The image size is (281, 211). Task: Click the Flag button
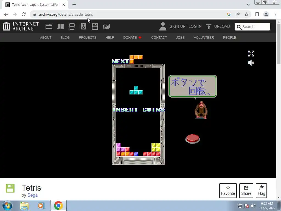coord(261,191)
